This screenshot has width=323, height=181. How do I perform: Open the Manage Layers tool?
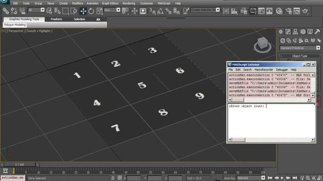click(x=244, y=11)
